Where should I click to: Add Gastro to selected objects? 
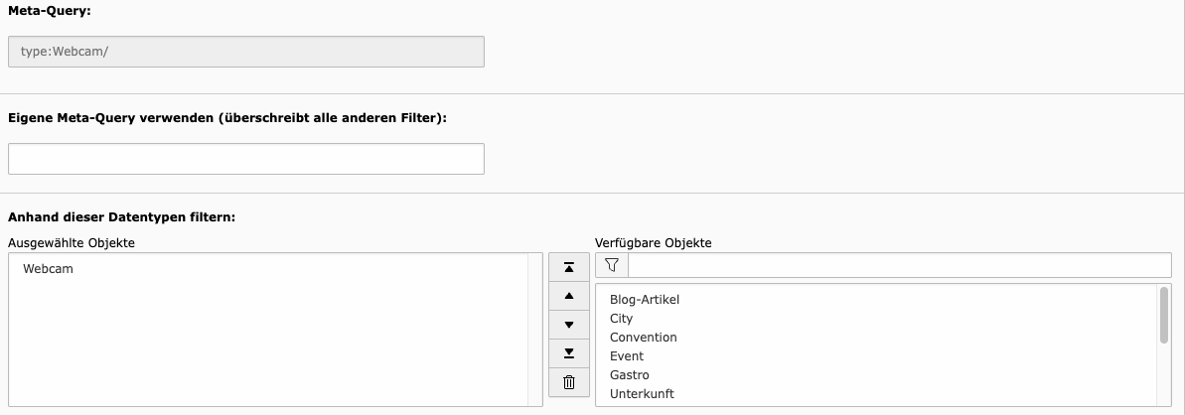pos(630,375)
